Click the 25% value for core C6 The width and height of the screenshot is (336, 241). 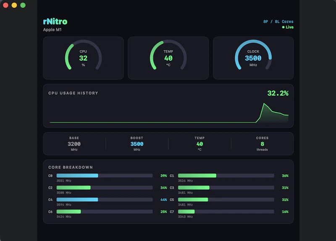click(163, 212)
